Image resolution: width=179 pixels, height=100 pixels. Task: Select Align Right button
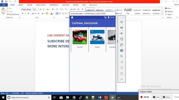coord(63,14)
